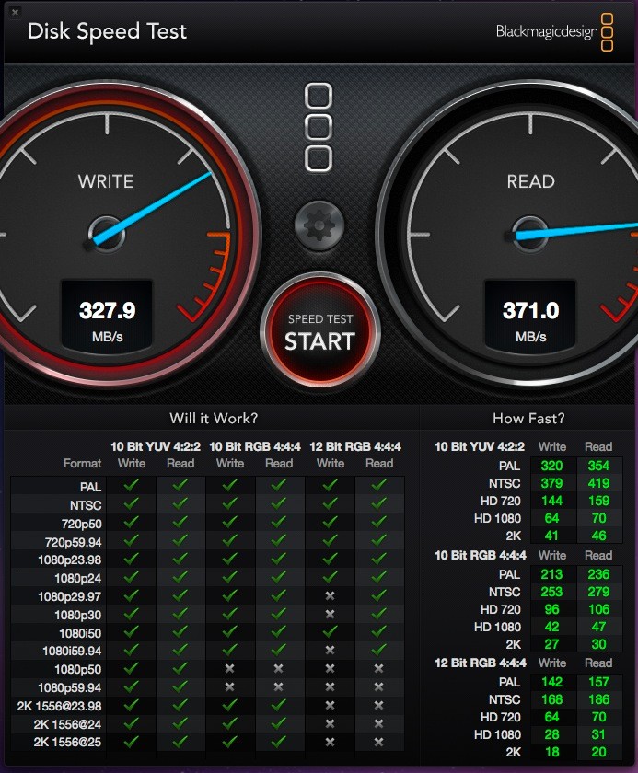This screenshot has width=638, height=773.
Task: Click the 1080p59.94 10 Bit RGB read cross
Action: (279, 686)
